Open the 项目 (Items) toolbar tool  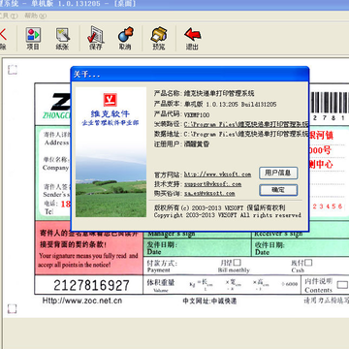coord(33,39)
